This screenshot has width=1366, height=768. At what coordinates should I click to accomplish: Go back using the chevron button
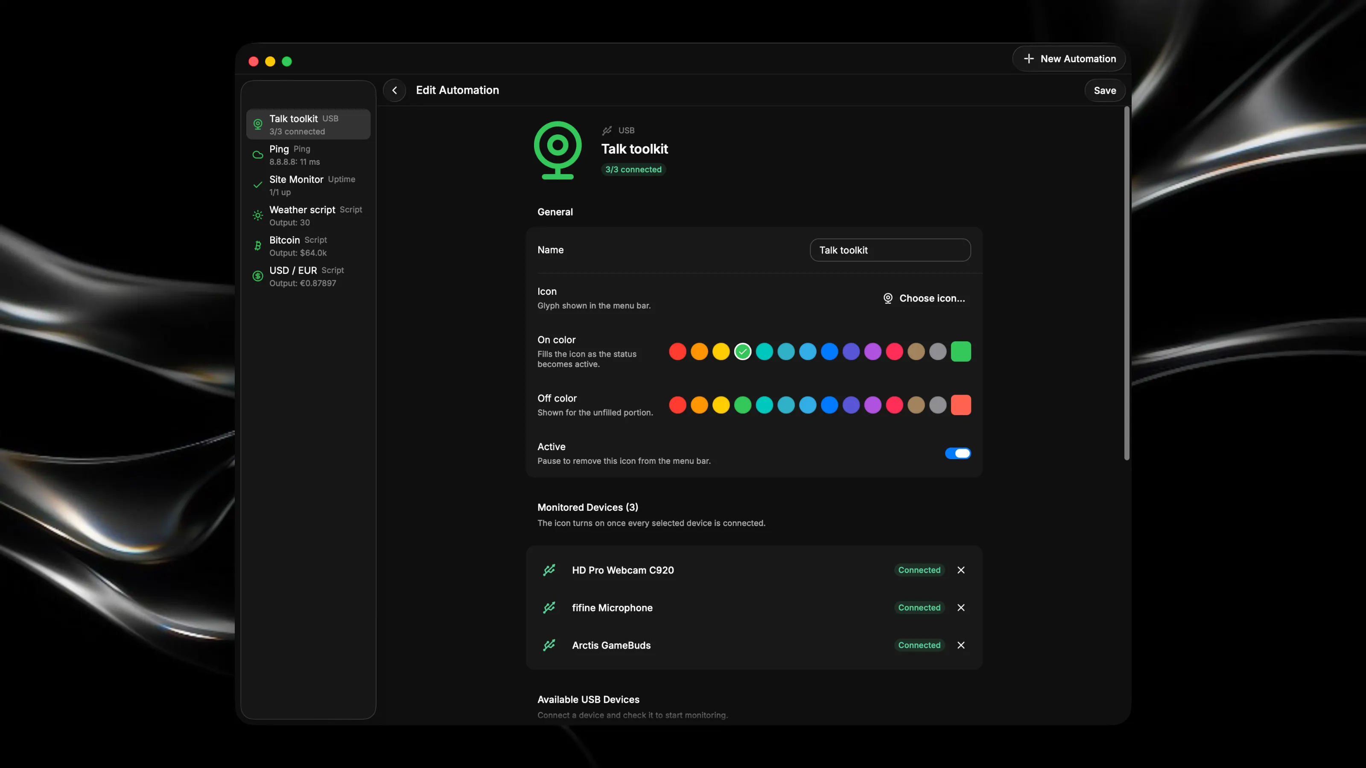pos(394,90)
